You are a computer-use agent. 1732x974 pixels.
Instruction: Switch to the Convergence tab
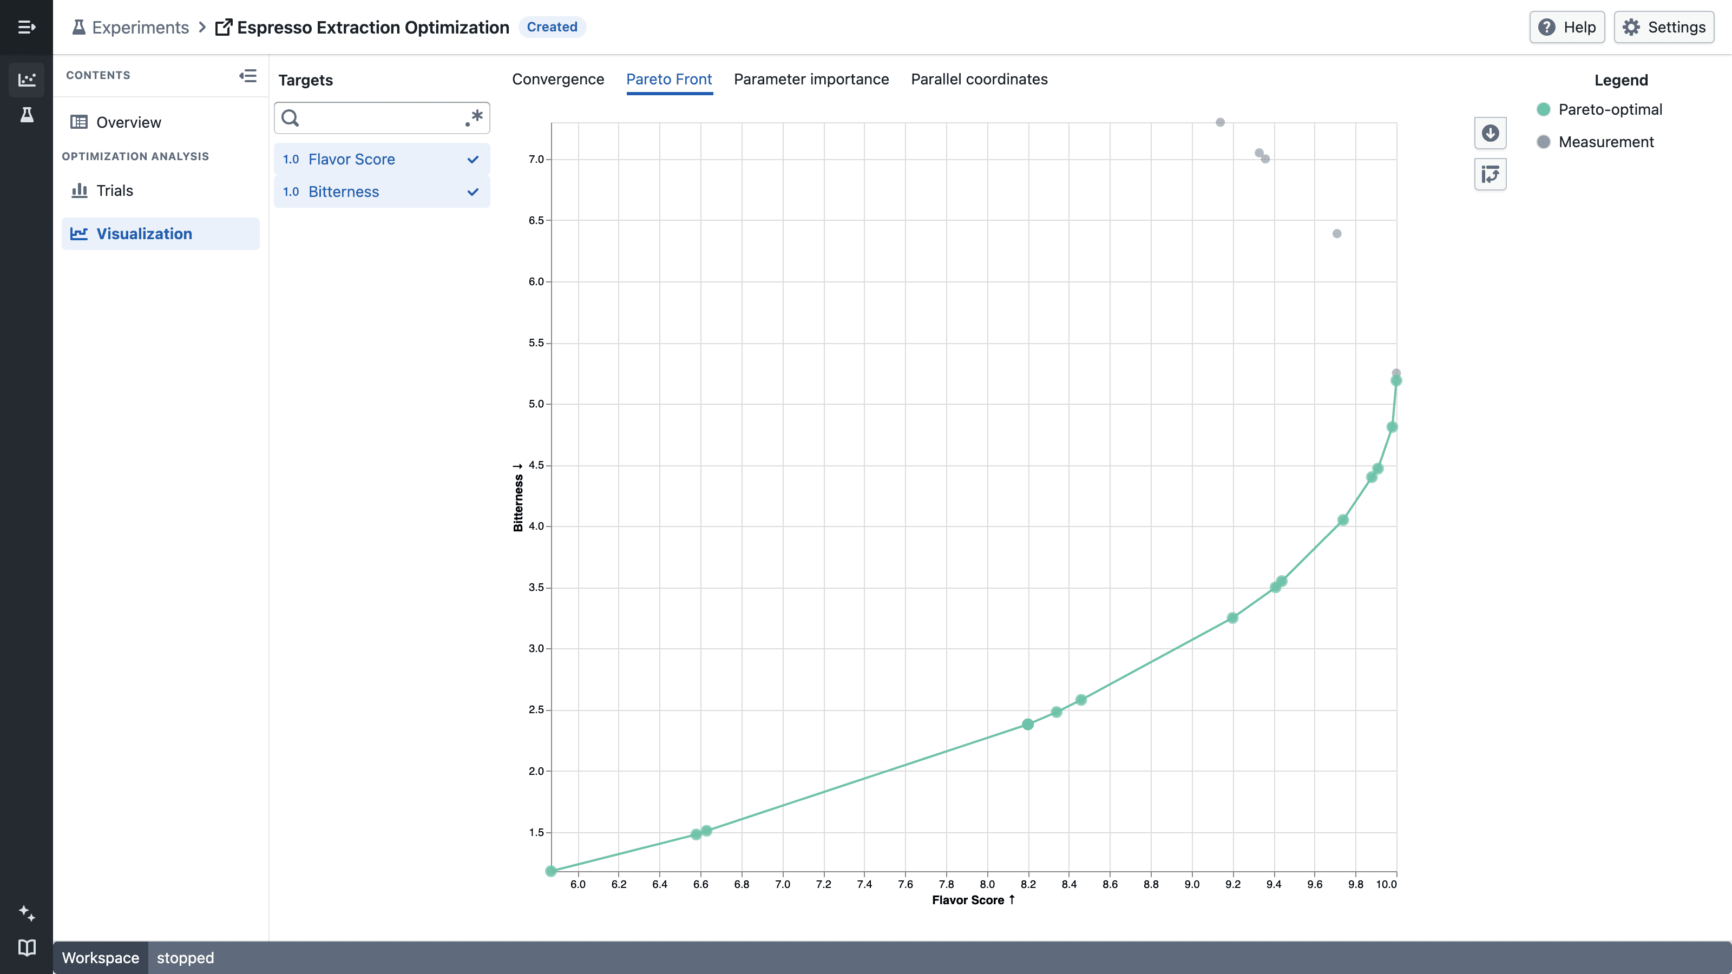(x=557, y=80)
